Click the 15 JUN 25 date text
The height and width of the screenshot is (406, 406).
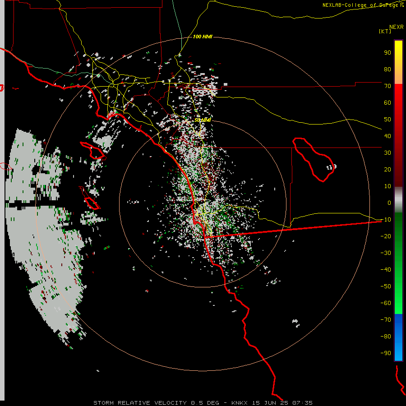[x=270, y=403]
